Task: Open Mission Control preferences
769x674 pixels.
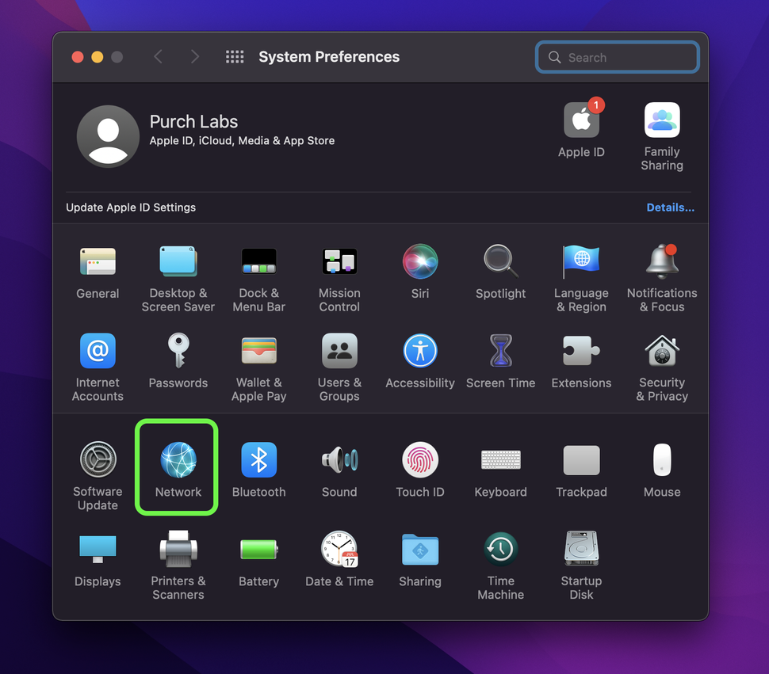Action: (339, 280)
